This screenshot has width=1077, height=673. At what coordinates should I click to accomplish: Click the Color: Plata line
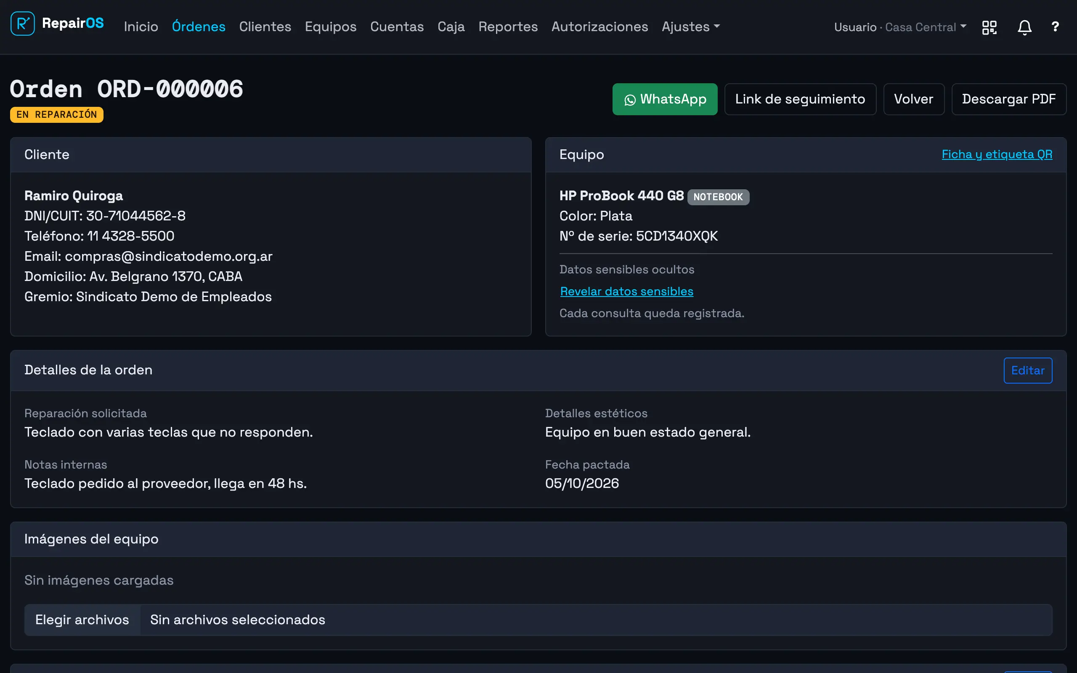point(596,216)
